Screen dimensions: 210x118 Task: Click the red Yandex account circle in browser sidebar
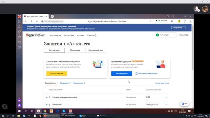pos(19,16)
